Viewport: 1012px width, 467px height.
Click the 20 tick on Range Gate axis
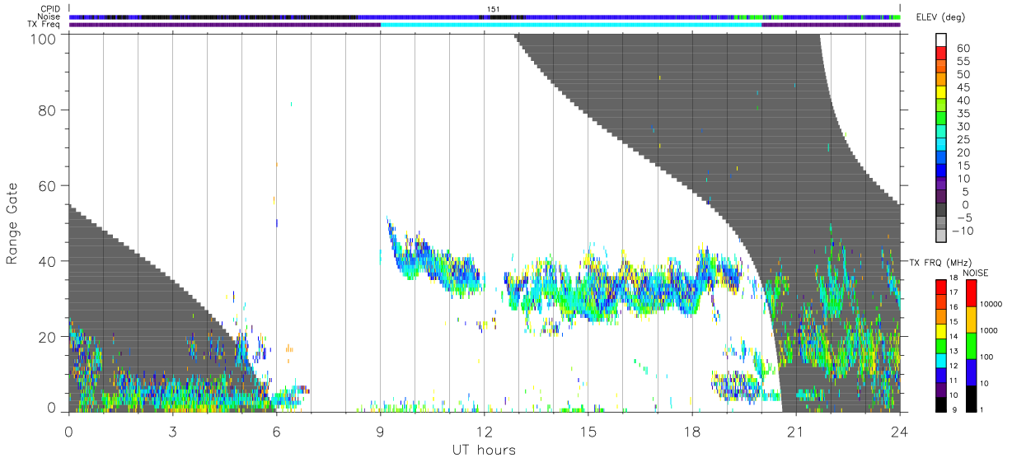(x=49, y=337)
